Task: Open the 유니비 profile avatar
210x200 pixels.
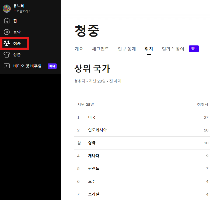Action: pyautogui.click(x=7, y=8)
